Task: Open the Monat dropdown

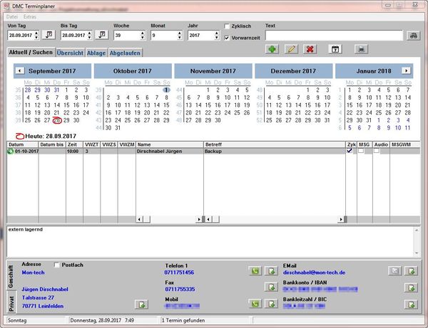Action: (x=180, y=35)
